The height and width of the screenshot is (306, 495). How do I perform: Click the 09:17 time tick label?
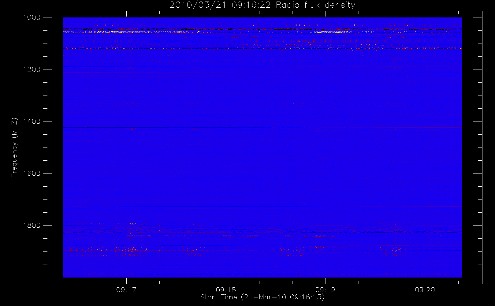tap(126, 290)
